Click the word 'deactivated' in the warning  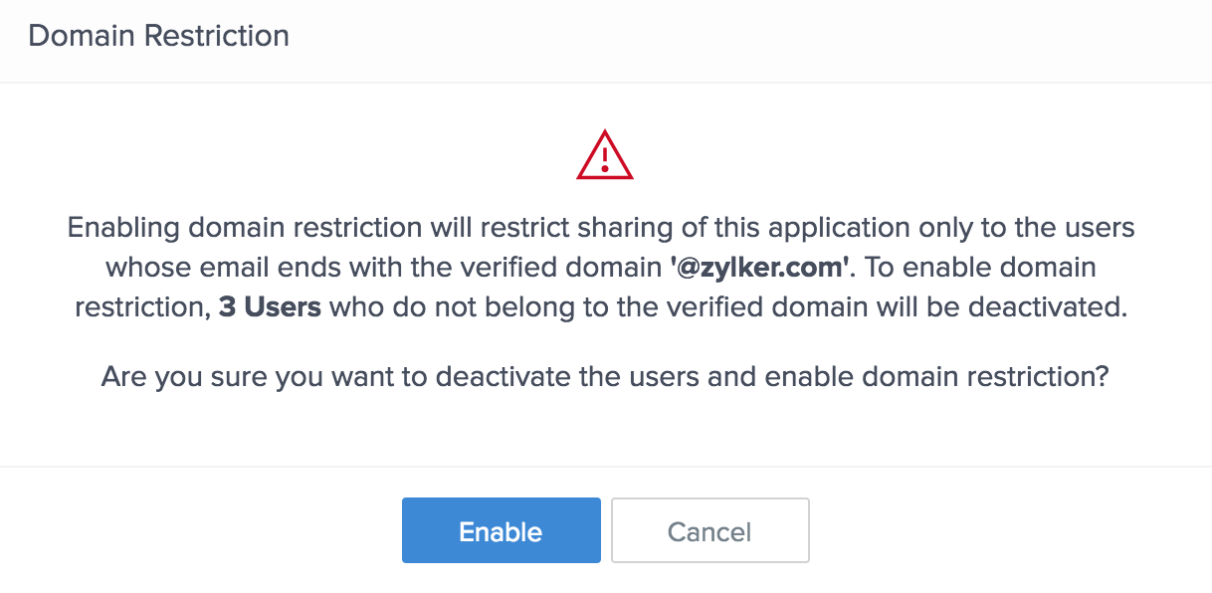pos(1055,307)
